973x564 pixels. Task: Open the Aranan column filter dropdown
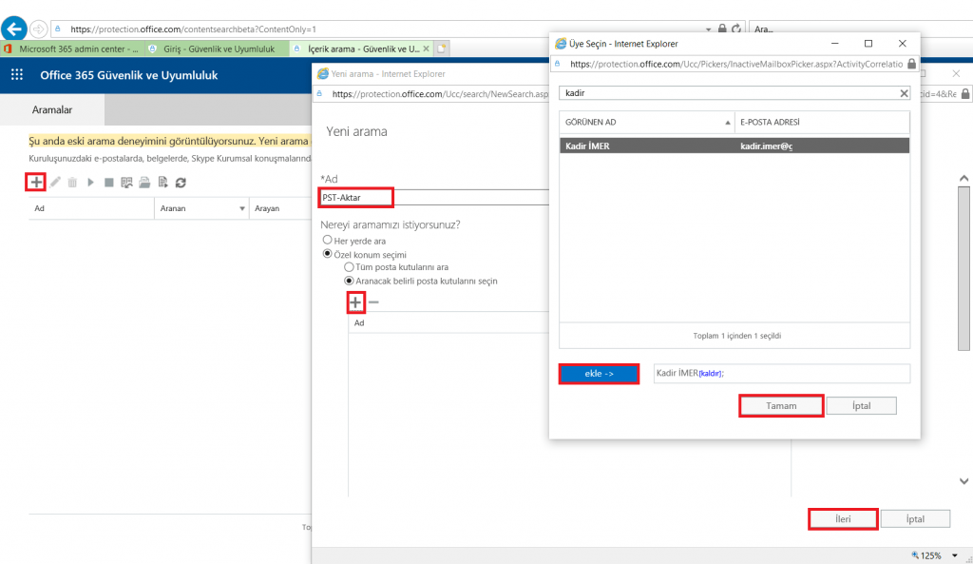tap(241, 208)
